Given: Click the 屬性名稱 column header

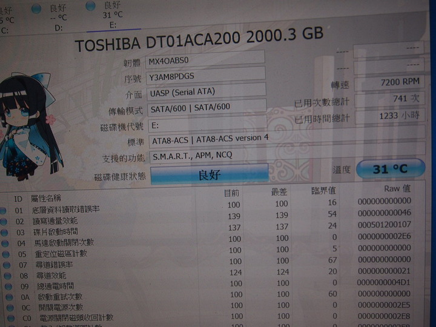Looking at the screenshot, I should (x=46, y=198).
